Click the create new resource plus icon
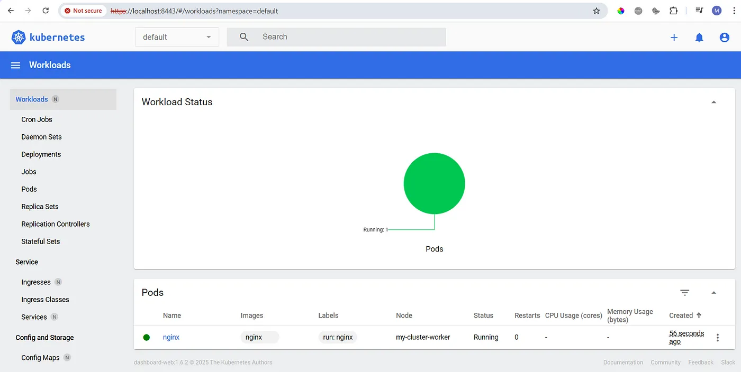The height and width of the screenshot is (372, 741). (x=674, y=37)
